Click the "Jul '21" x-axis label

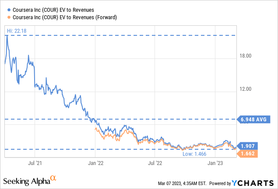[x=35, y=163]
